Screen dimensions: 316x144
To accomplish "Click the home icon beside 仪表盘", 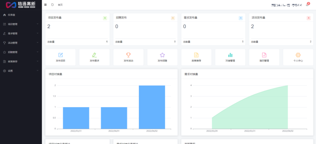I will pyautogui.click(x=4, y=15).
